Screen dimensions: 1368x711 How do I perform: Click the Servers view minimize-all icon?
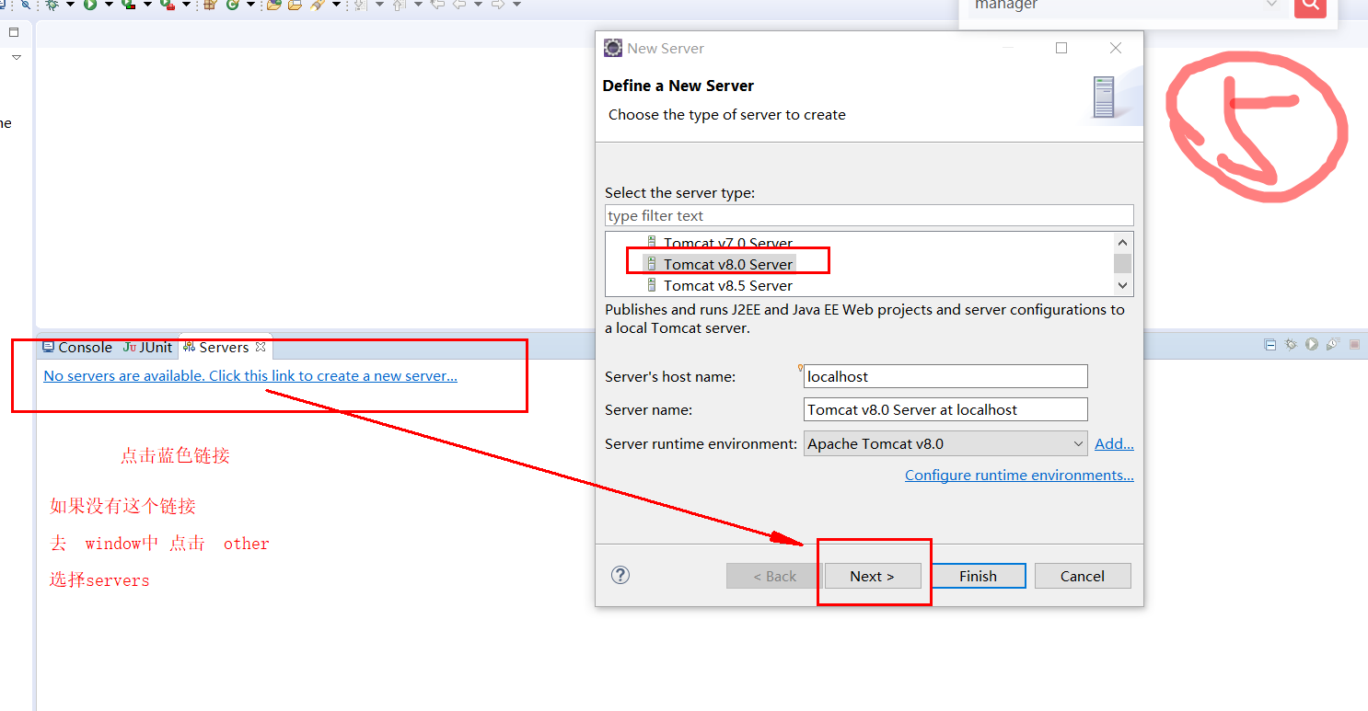pos(1270,345)
